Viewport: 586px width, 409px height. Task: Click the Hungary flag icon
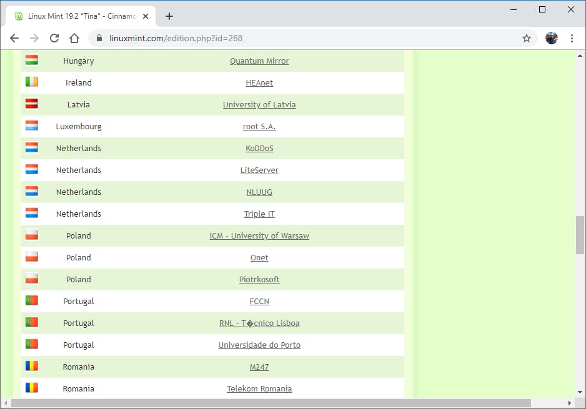(32, 60)
